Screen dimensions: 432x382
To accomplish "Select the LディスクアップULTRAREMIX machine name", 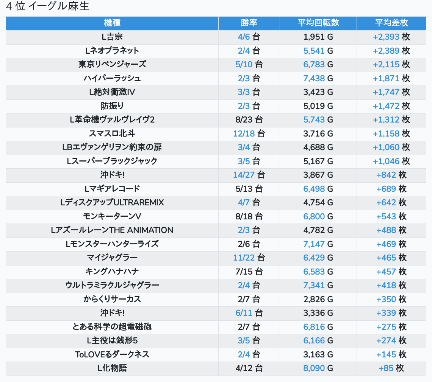I will [112, 202].
